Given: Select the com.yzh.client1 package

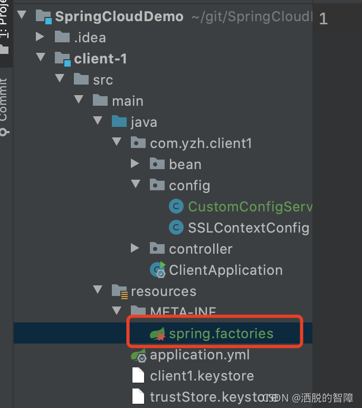Looking at the screenshot, I should (x=201, y=143).
